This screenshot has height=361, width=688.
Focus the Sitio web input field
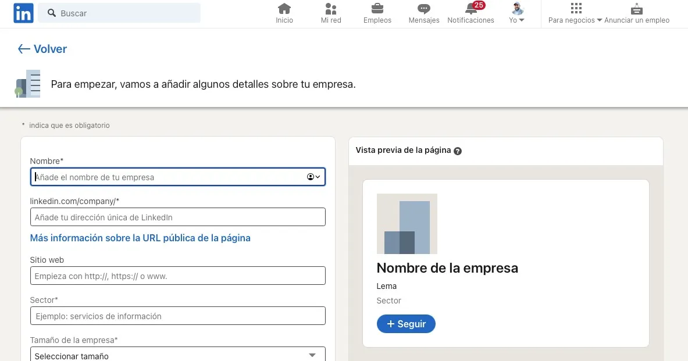[177, 276]
